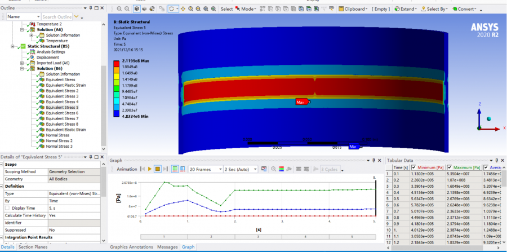The height and width of the screenshot is (252, 507).
Task: Click the red maximum color legend band
Action: 117,63
